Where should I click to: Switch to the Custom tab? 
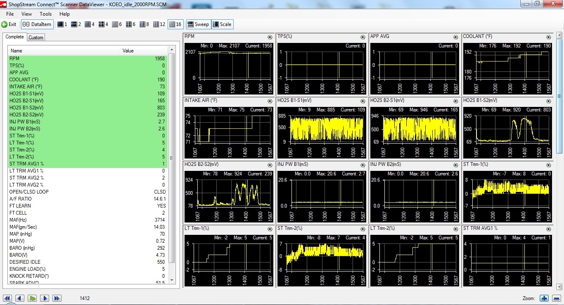tap(36, 38)
